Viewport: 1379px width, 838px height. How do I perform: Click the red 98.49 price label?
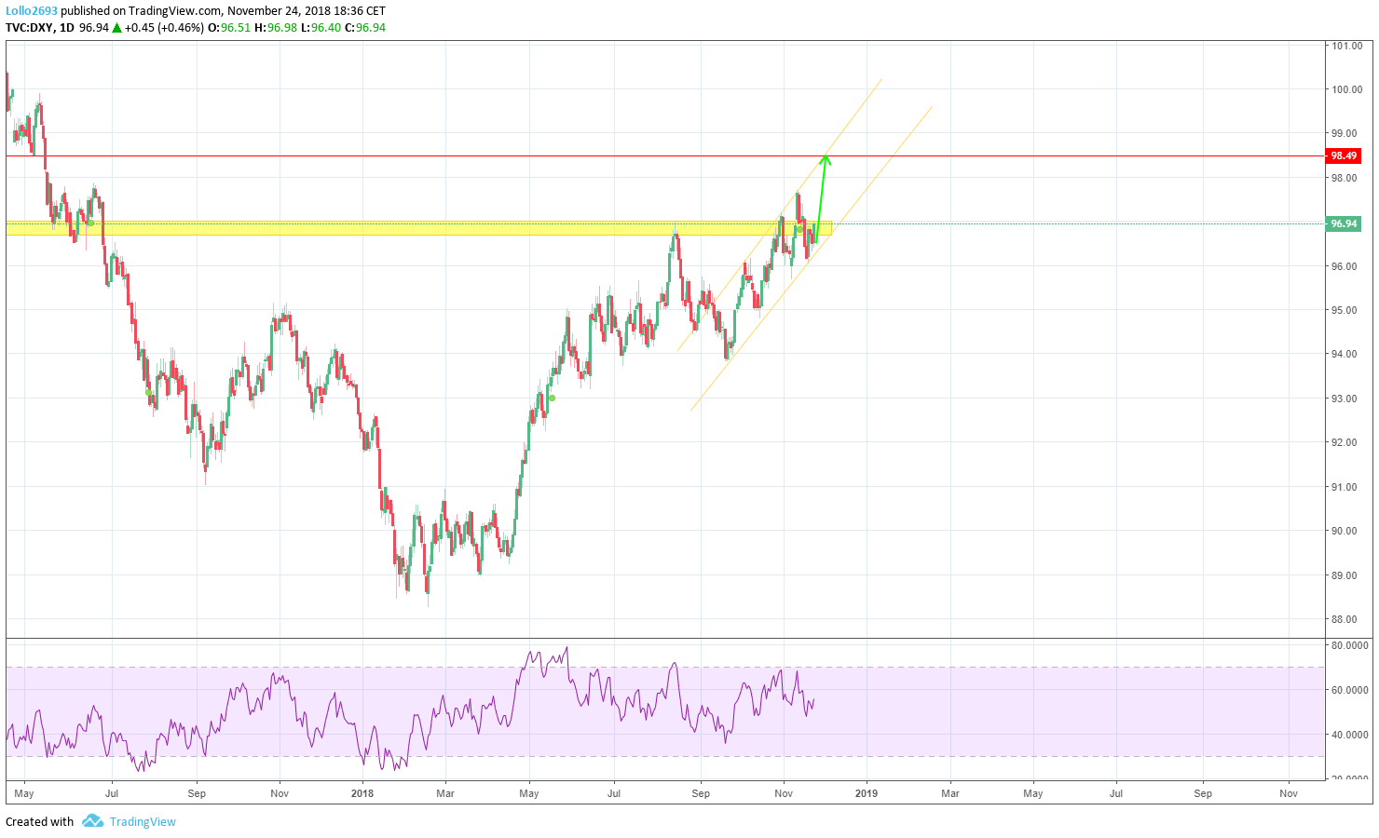click(1344, 155)
